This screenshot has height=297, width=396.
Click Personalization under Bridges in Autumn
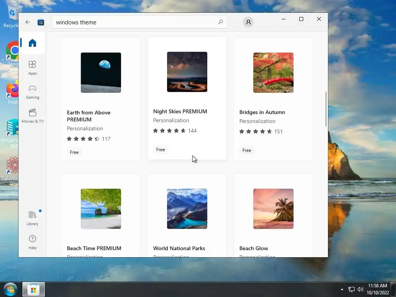coord(257,121)
